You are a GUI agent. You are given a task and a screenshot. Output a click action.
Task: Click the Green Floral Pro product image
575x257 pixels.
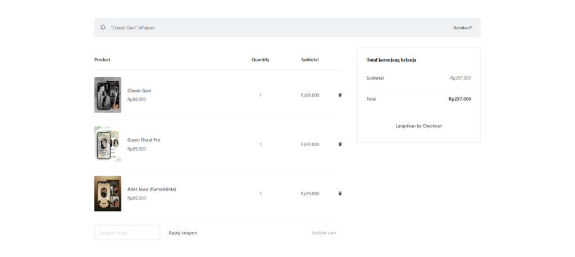click(x=108, y=144)
